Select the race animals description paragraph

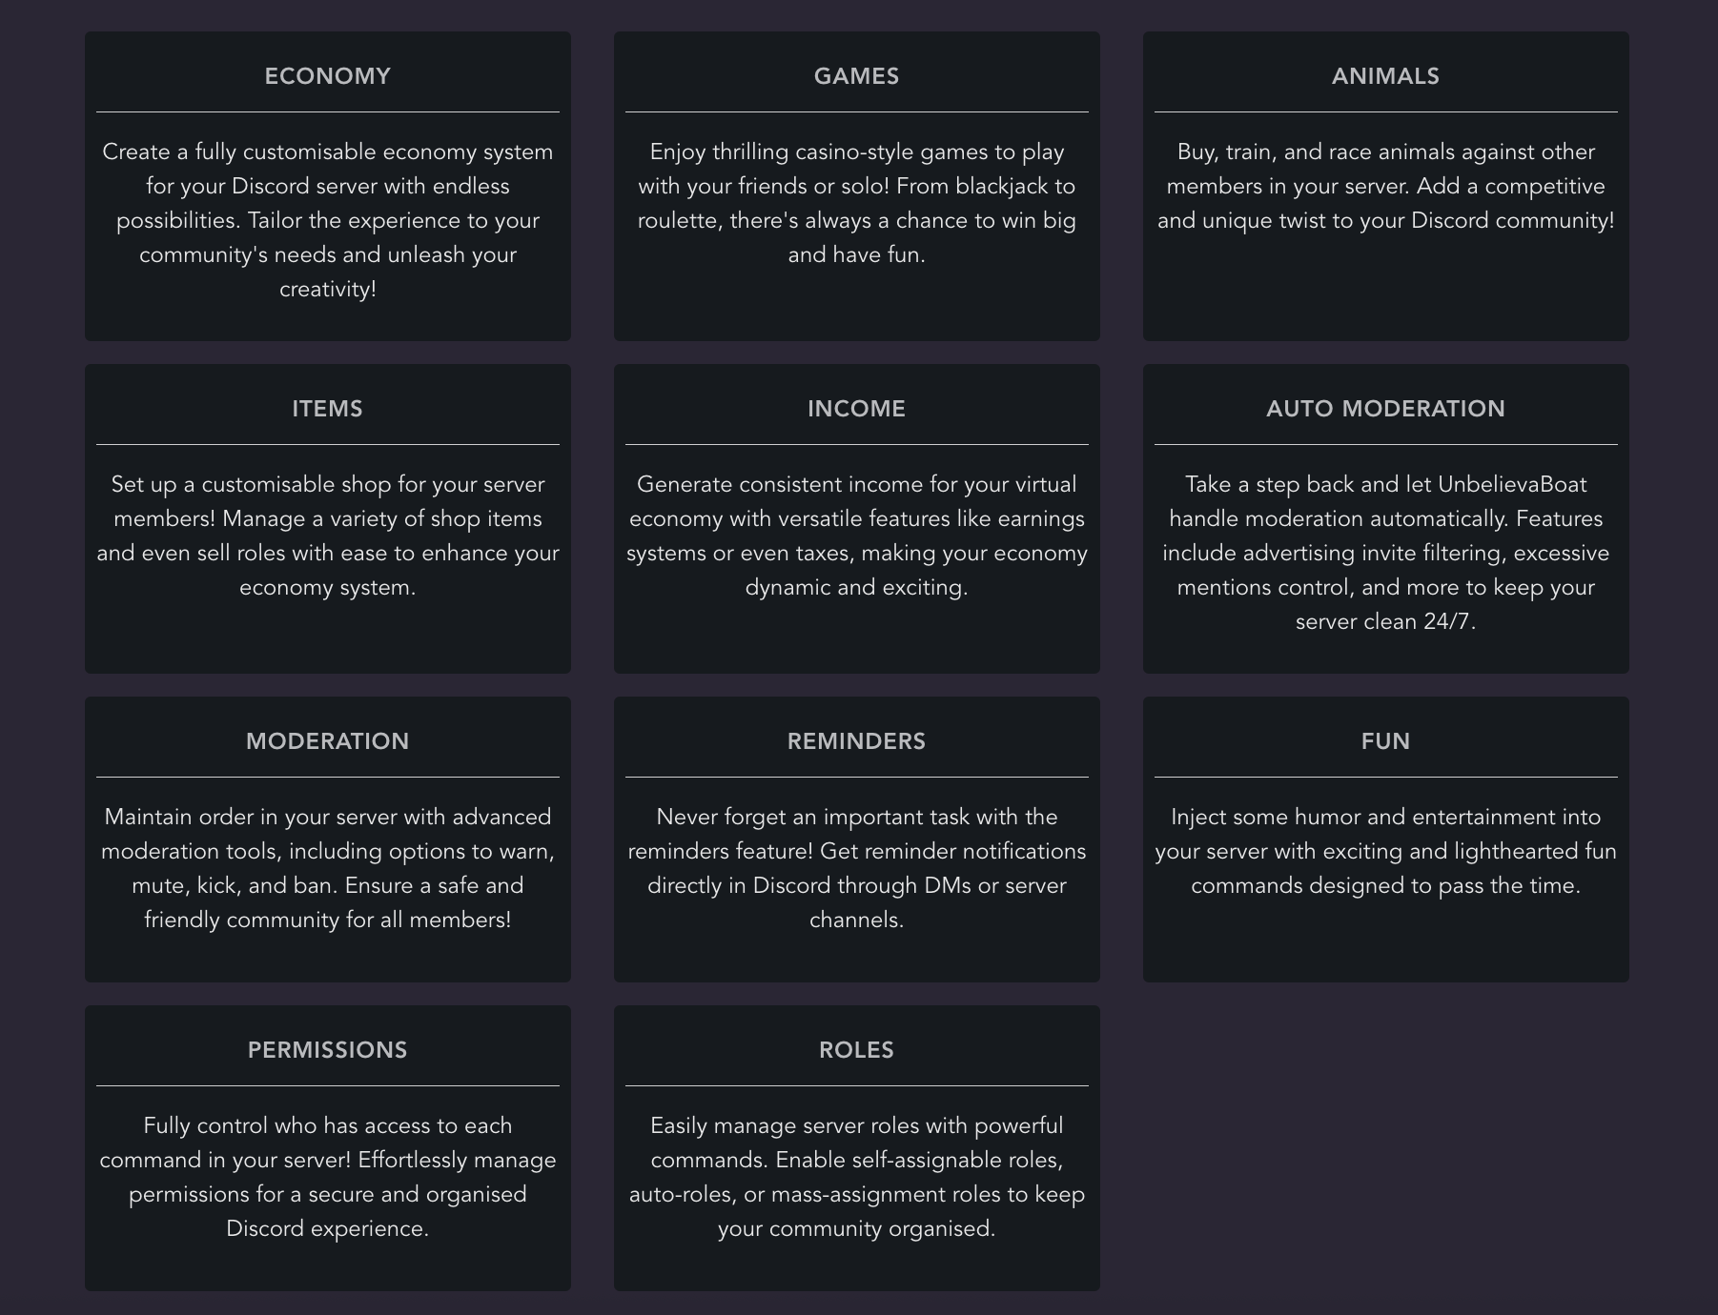coord(1385,186)
